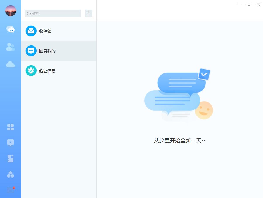Open the notebook icon in the sidebar
The width and height of the screenshot is (263, 198).
[x=10, y=158]
